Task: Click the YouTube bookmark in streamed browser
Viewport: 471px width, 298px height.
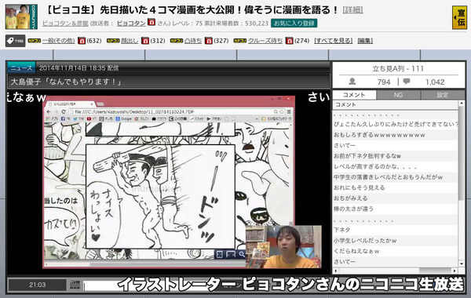Action: pos(91,119)
